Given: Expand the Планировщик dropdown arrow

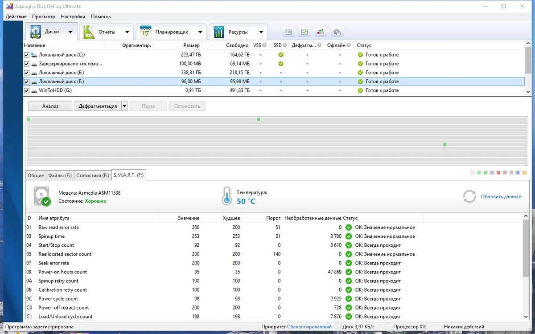Looking at the screenshot, I should click(x=200, y=32).
